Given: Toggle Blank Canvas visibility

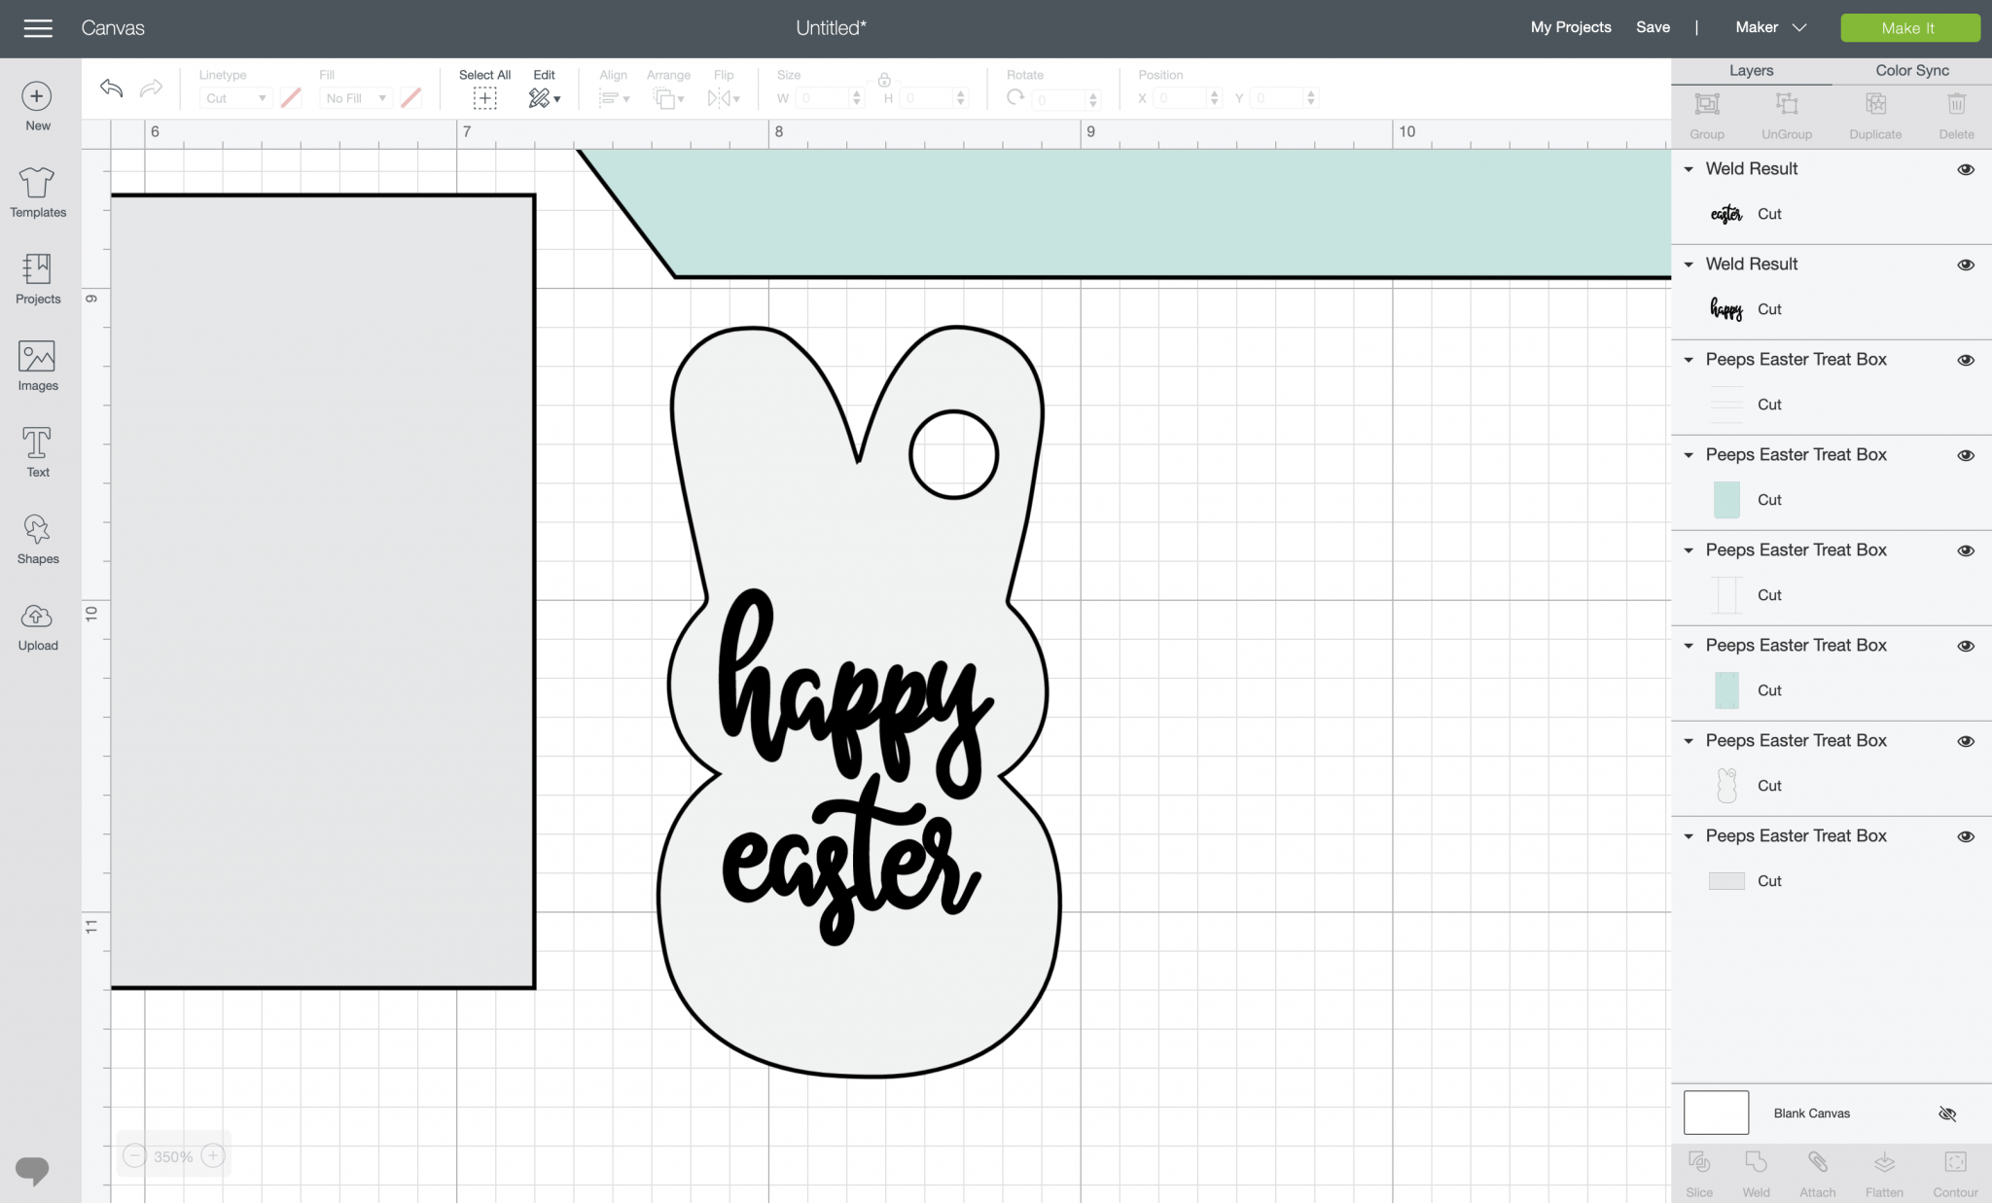Looking at the screenshot, I should (1947, 1114).
